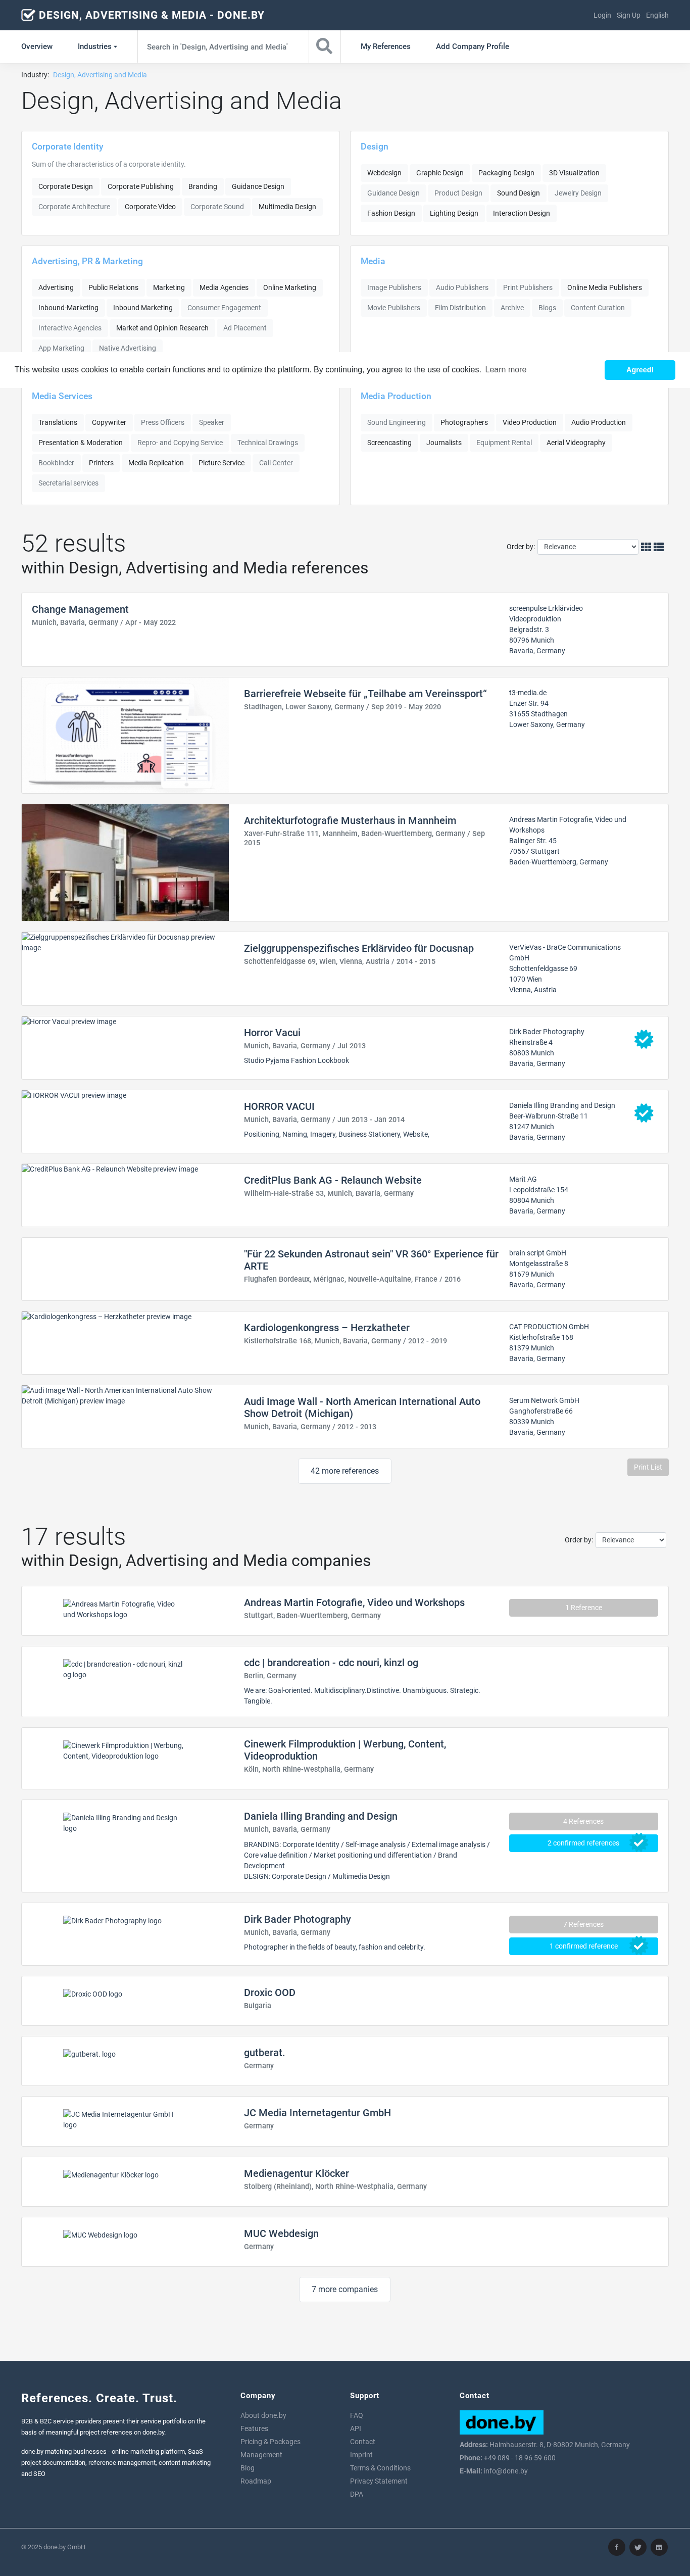Screen dimensions: 690x2576
Task: Select the Webdesign category tag
Action: [x=384, y=173]
